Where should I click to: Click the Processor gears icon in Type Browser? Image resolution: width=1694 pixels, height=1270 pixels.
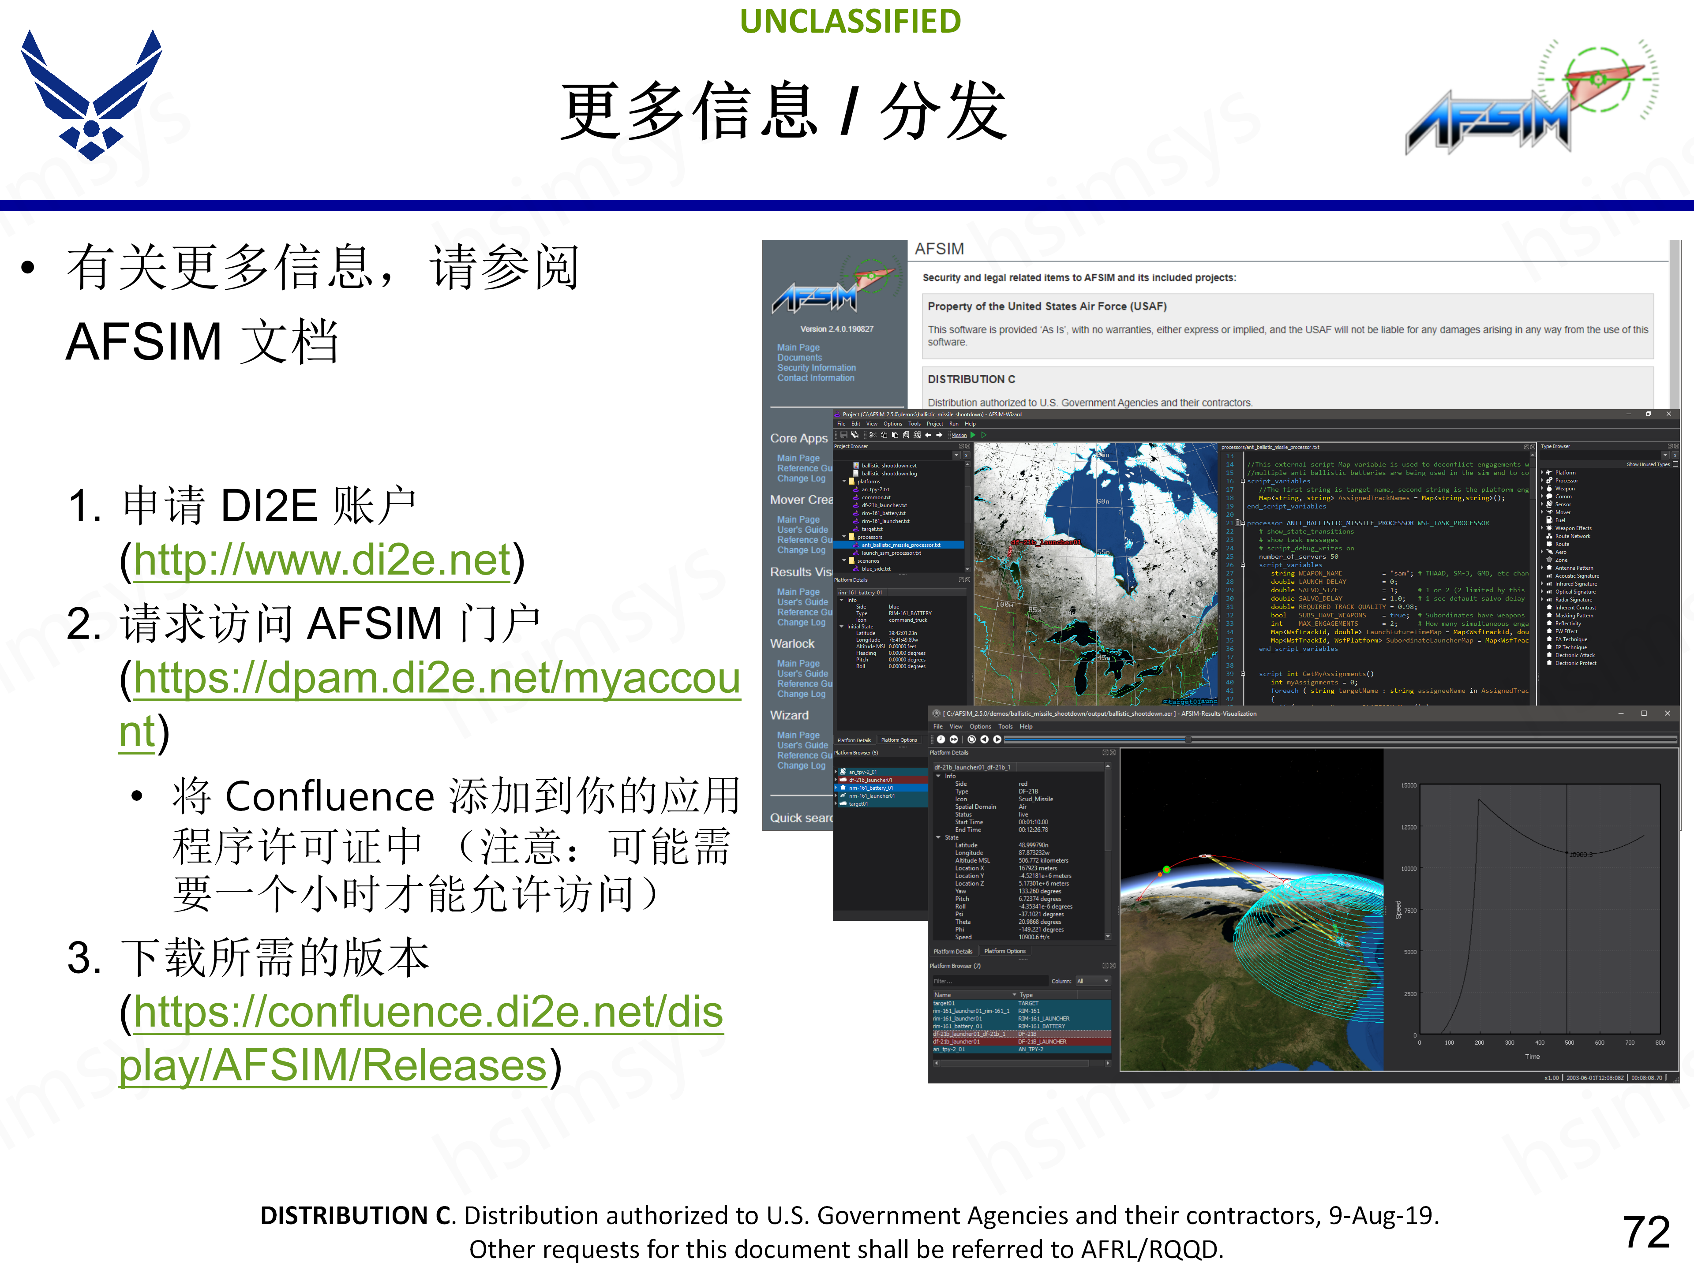pyautogui.click(x=1549, y=480)
